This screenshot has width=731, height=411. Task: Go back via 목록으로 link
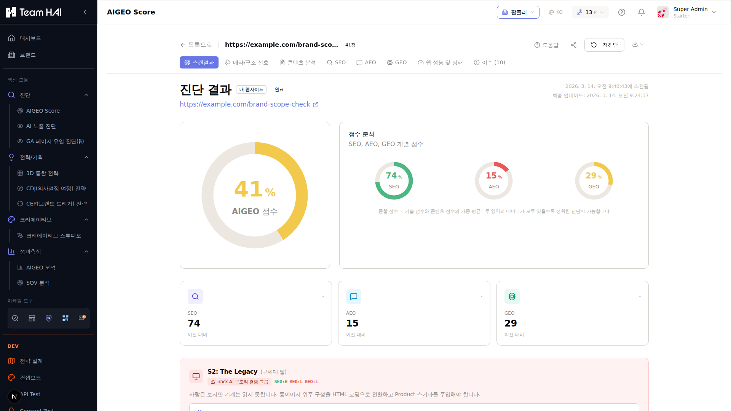coord(196,45)
